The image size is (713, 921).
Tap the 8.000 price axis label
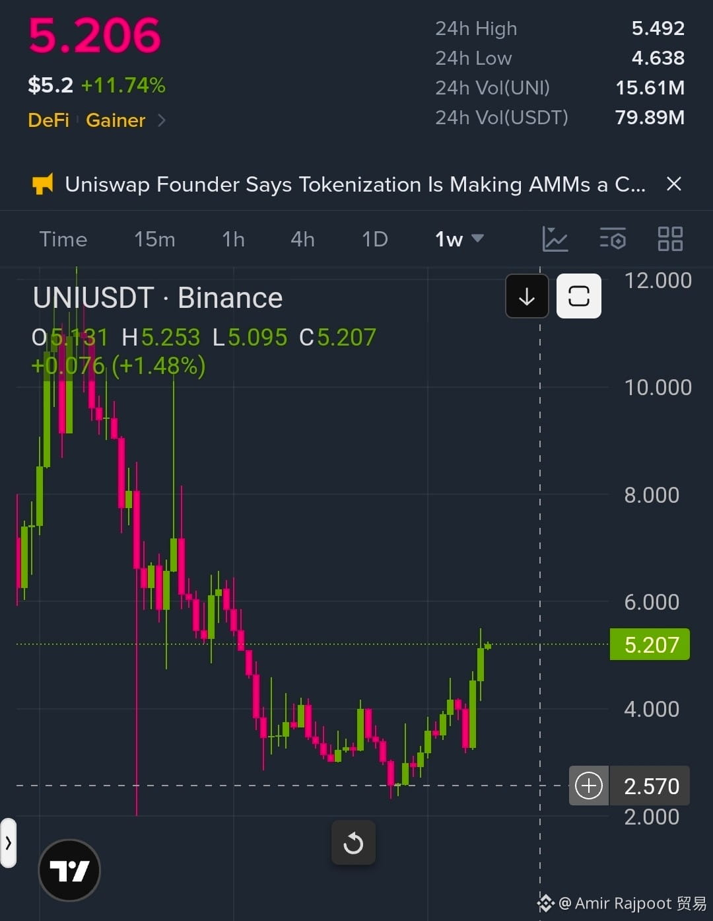tap(652, 495)
